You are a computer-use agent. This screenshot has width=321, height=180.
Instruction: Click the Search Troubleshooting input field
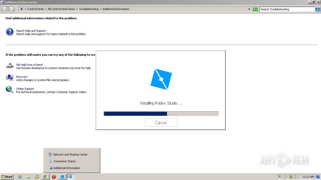click(x=287, y=9)
